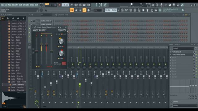
Task: Stop playback with the stop button
Action: click(x=55, y=5)
